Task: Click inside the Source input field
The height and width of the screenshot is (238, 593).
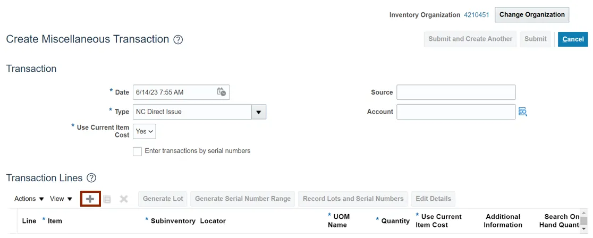Action: (x=456, y=92)
